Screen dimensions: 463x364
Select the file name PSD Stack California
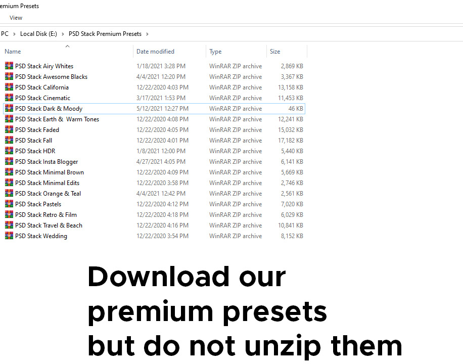(x=42, y=87)
